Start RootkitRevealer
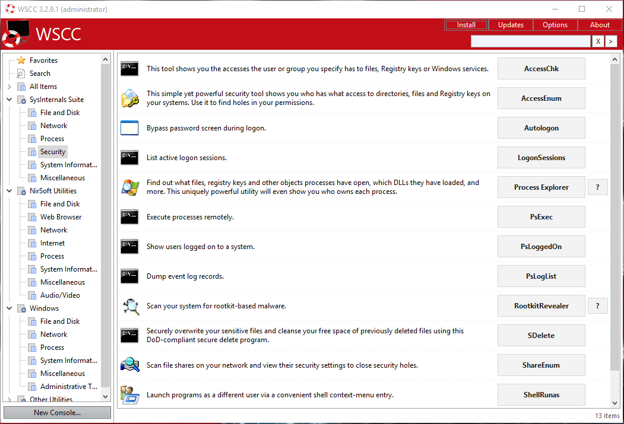The width and height of the screenshot is (624, 424). [x=541, y=305]
